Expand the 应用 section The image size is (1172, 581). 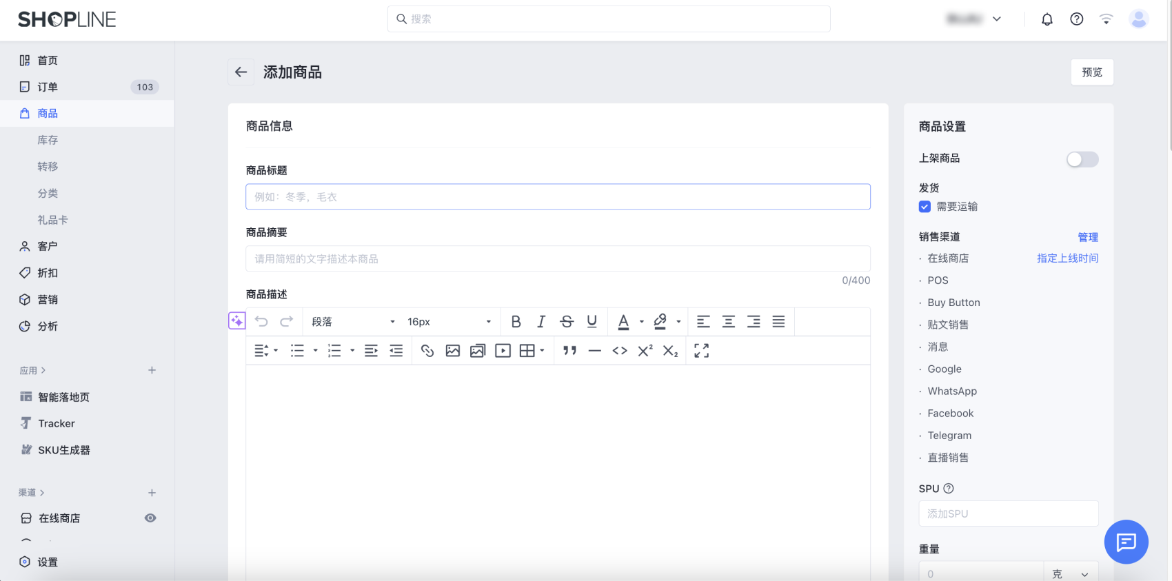pyautogui.click(x=32, y=370)
